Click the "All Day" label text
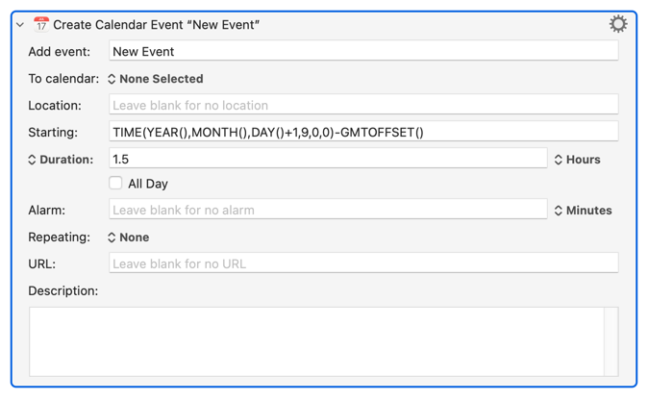Viewport: 648px width, 401px height. tap(148, 184)
